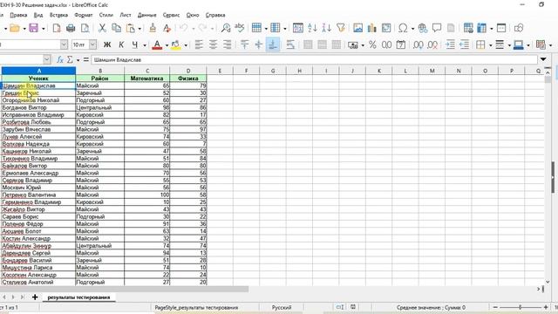Select sheet tab результаты тестирования

click(x=78, y=297)
